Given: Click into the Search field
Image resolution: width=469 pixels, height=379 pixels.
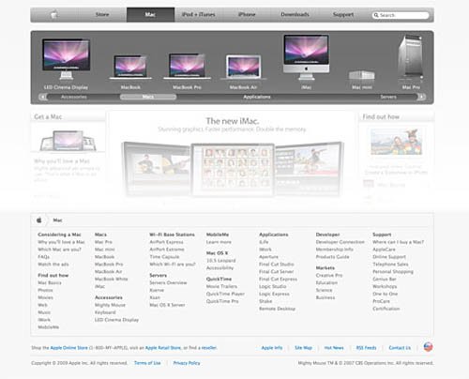Looking at the screenshot, I should tap(401, 15).
